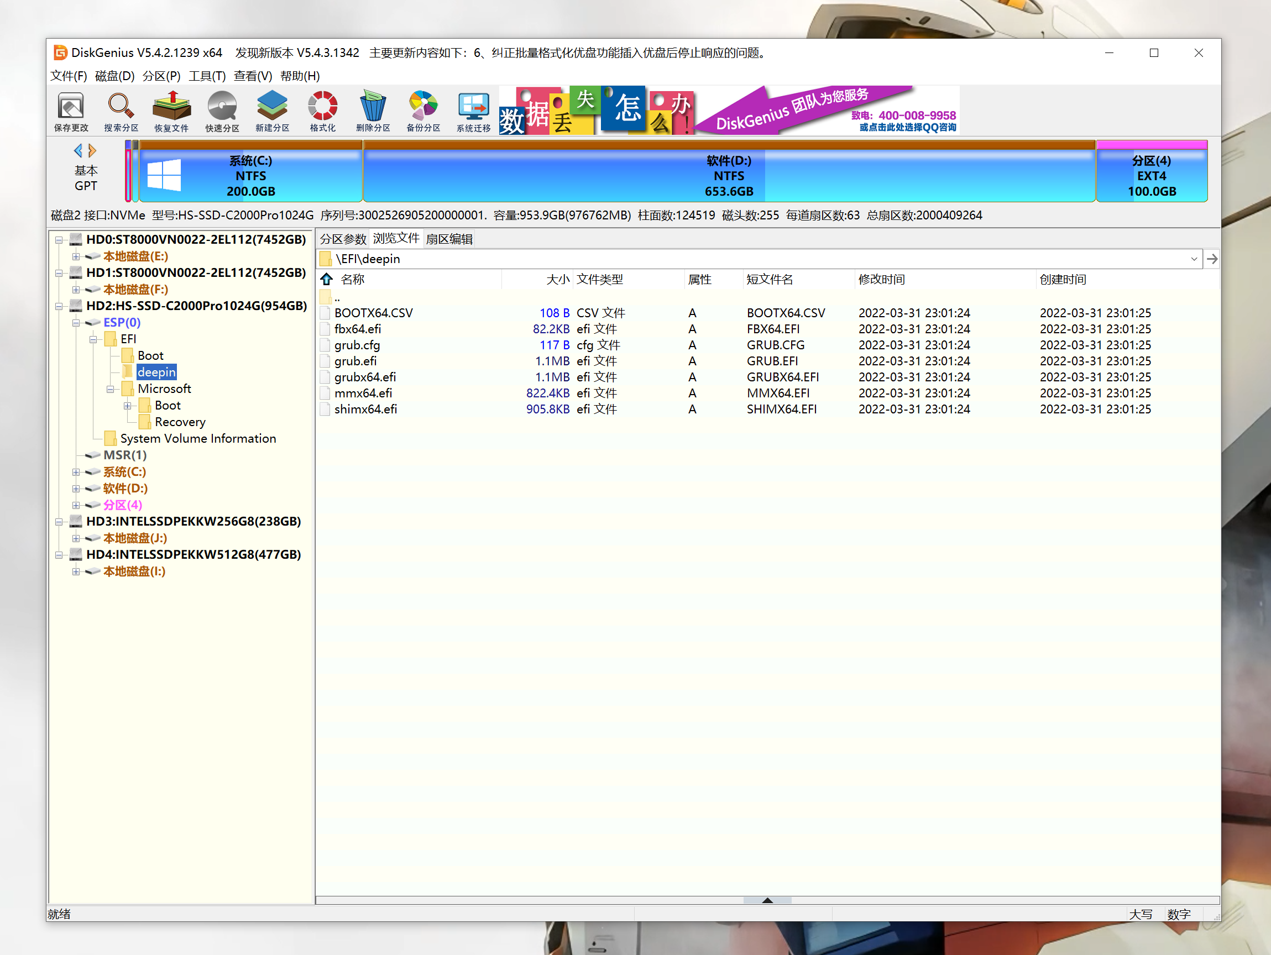Collapse the HD0 ST8000VN0022 disk node
The height and width of the screenshot is (955, 1271).
pos(59,240)
